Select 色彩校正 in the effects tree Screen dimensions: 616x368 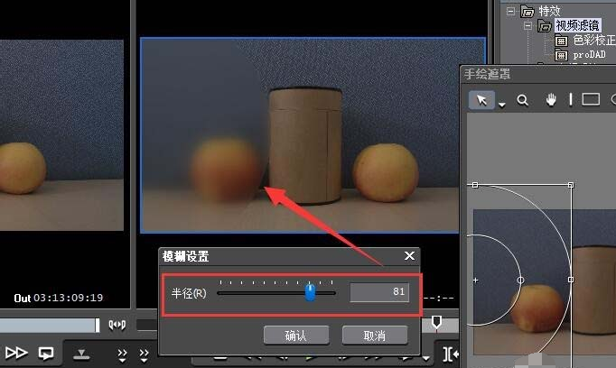[593, 41]
